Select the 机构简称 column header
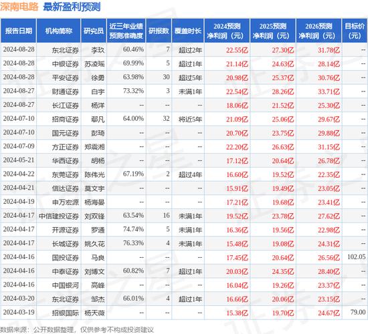Image resolution: width=368 pixels, height=334 pixels. [59, 31]
